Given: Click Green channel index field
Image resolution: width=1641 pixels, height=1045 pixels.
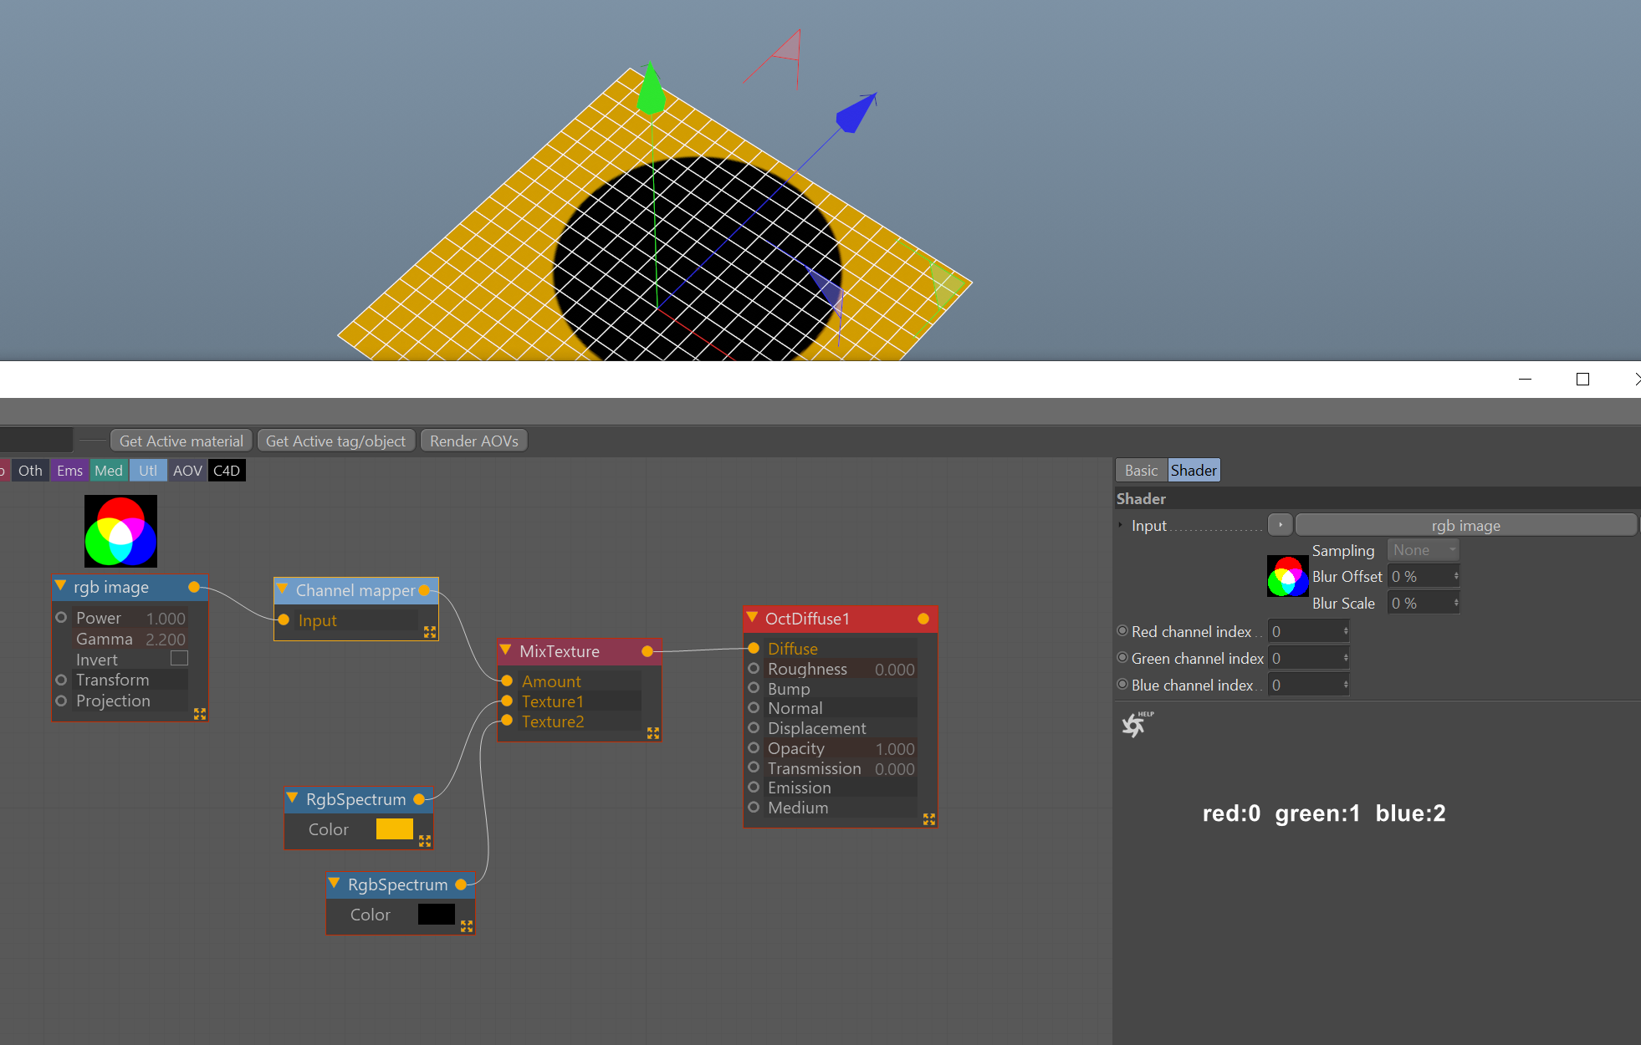Looking at the screenshot, I should pos(1309,658).
